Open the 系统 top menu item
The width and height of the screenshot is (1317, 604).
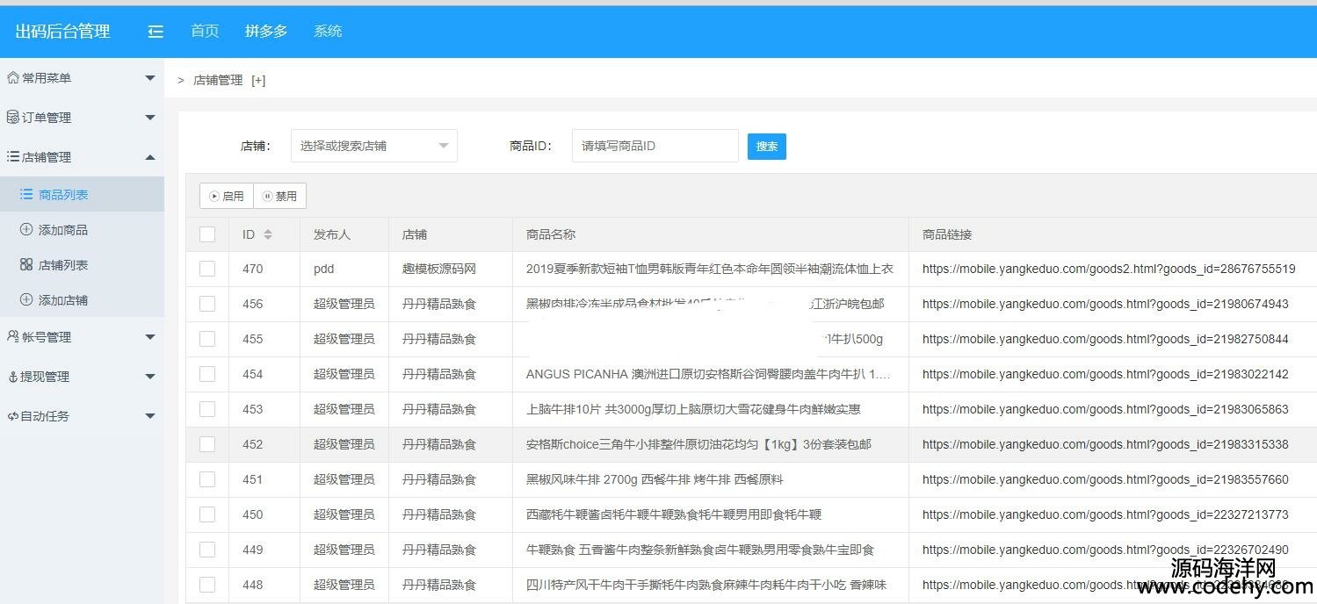coord(328,32)
